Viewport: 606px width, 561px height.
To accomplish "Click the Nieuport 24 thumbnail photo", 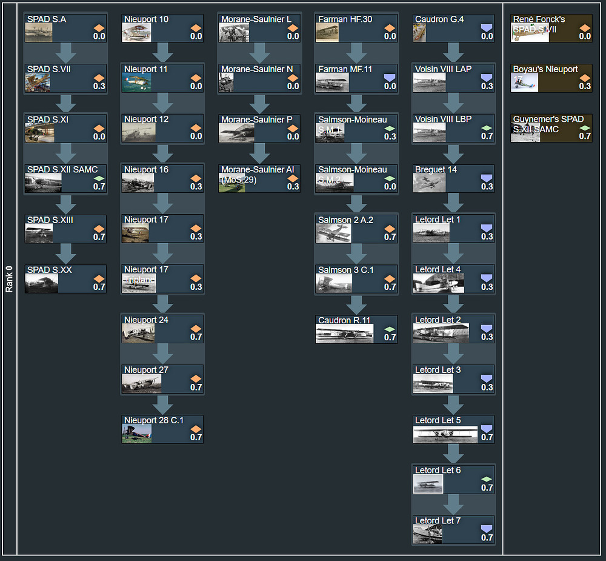I will pos(139,334).
